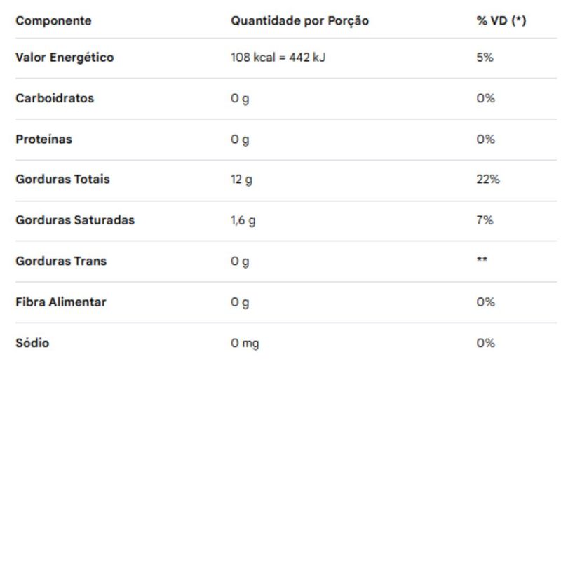The height and width of the screenshot is (561, 561).
Task: Select the Valor Energético row label
Action: tap(65, 58)
